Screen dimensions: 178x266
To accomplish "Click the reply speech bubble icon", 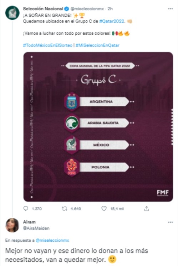I will tap(26, 209).
